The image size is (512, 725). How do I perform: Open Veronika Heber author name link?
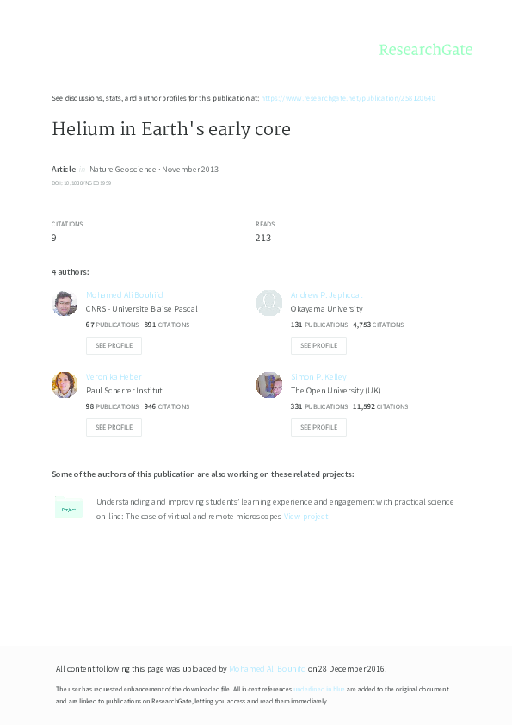114,377
